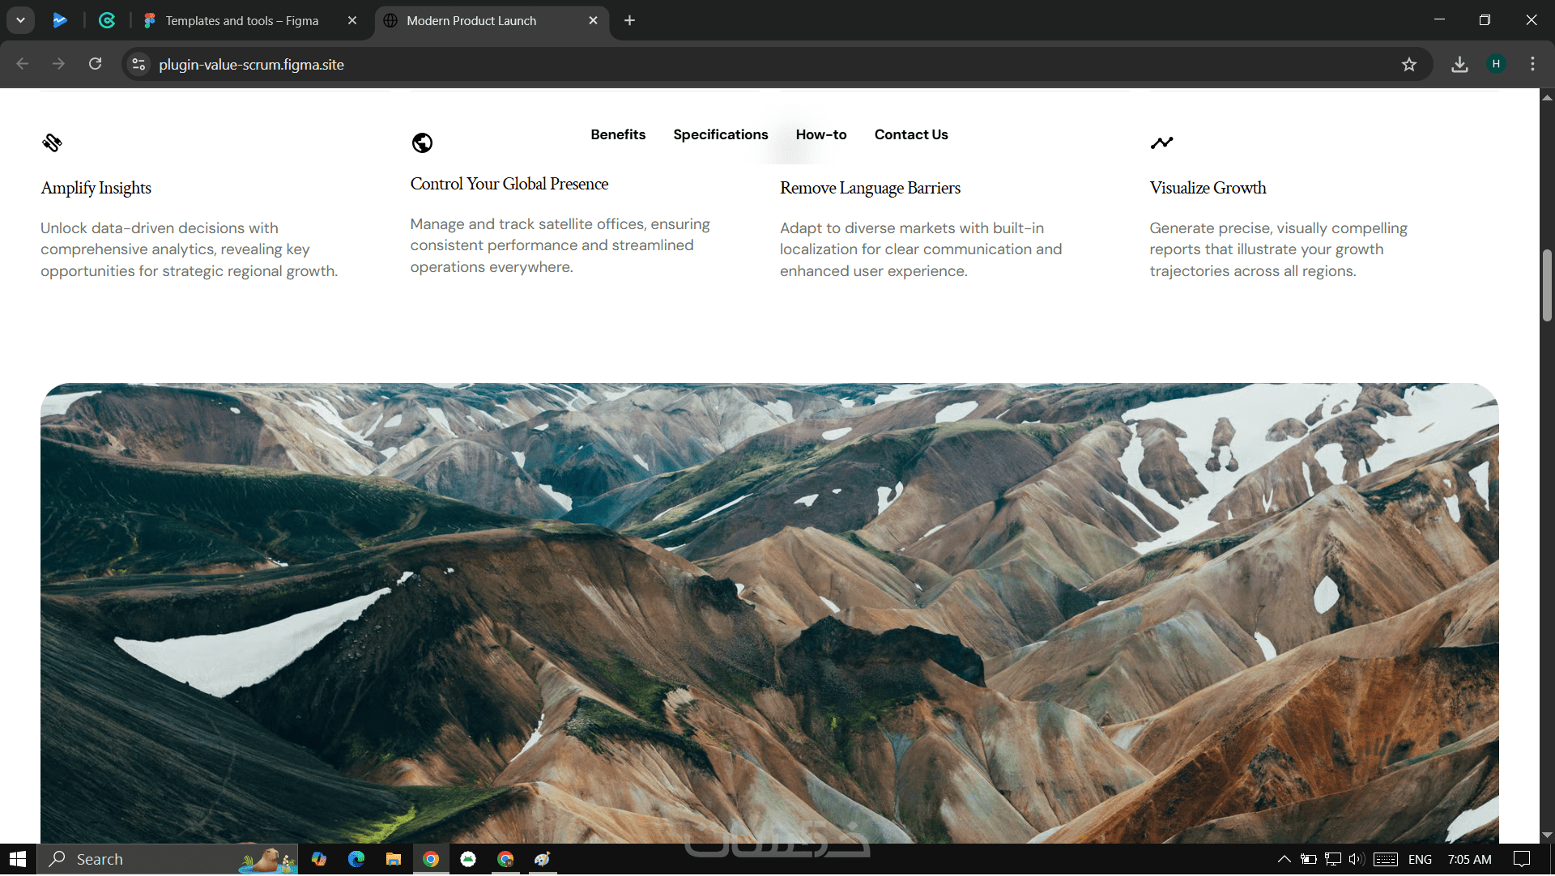Expand the system tray hidden icons chevron
This screenshot has height=876, width=1555.
(x=1284, y=860)
